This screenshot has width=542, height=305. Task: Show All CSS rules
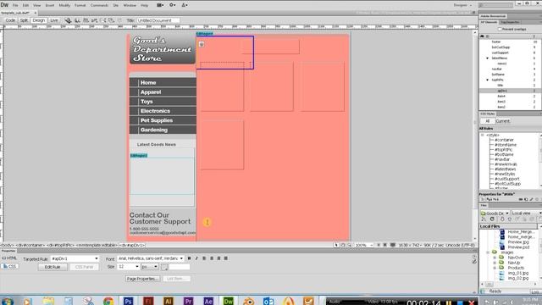(x=488, y=121)
